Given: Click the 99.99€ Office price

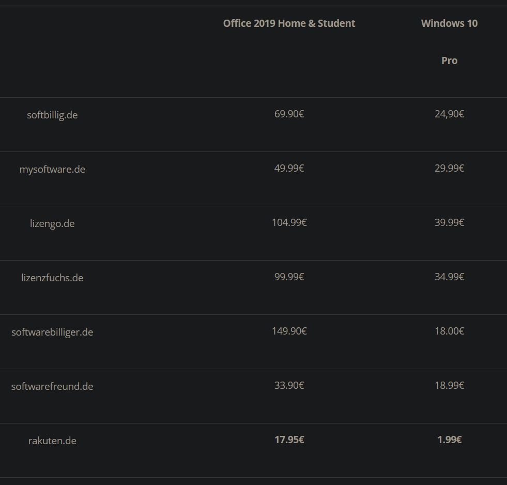Looking at the screenshot, I should point(289,277).
